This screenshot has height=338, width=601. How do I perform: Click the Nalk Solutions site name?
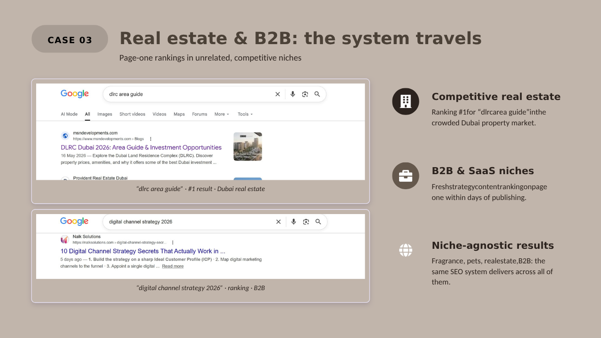pos(86,237)
